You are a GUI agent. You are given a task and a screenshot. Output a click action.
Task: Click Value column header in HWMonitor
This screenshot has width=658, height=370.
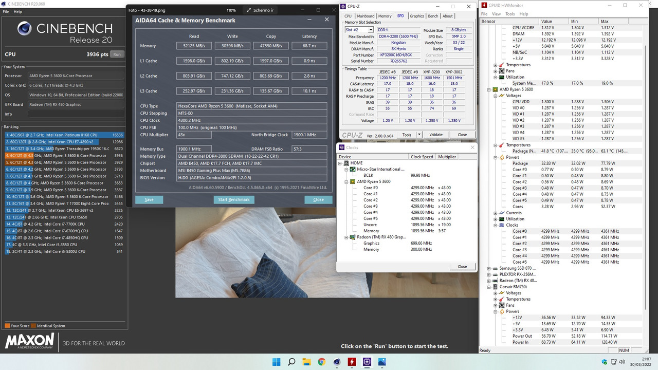click(555, 22)
